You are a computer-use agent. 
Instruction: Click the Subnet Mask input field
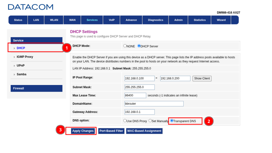pyautogui.click(x=139, y=87)
